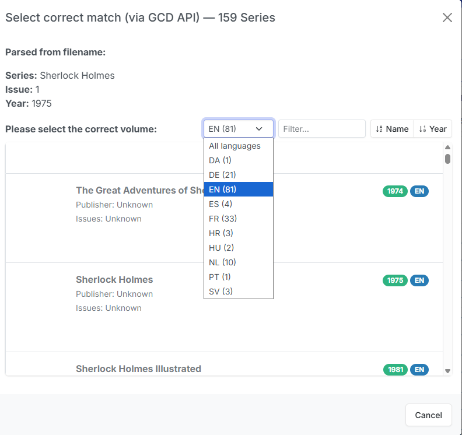This screenshot has width=462, height=435.
Task: Choose All languages option
Action: 239,146
